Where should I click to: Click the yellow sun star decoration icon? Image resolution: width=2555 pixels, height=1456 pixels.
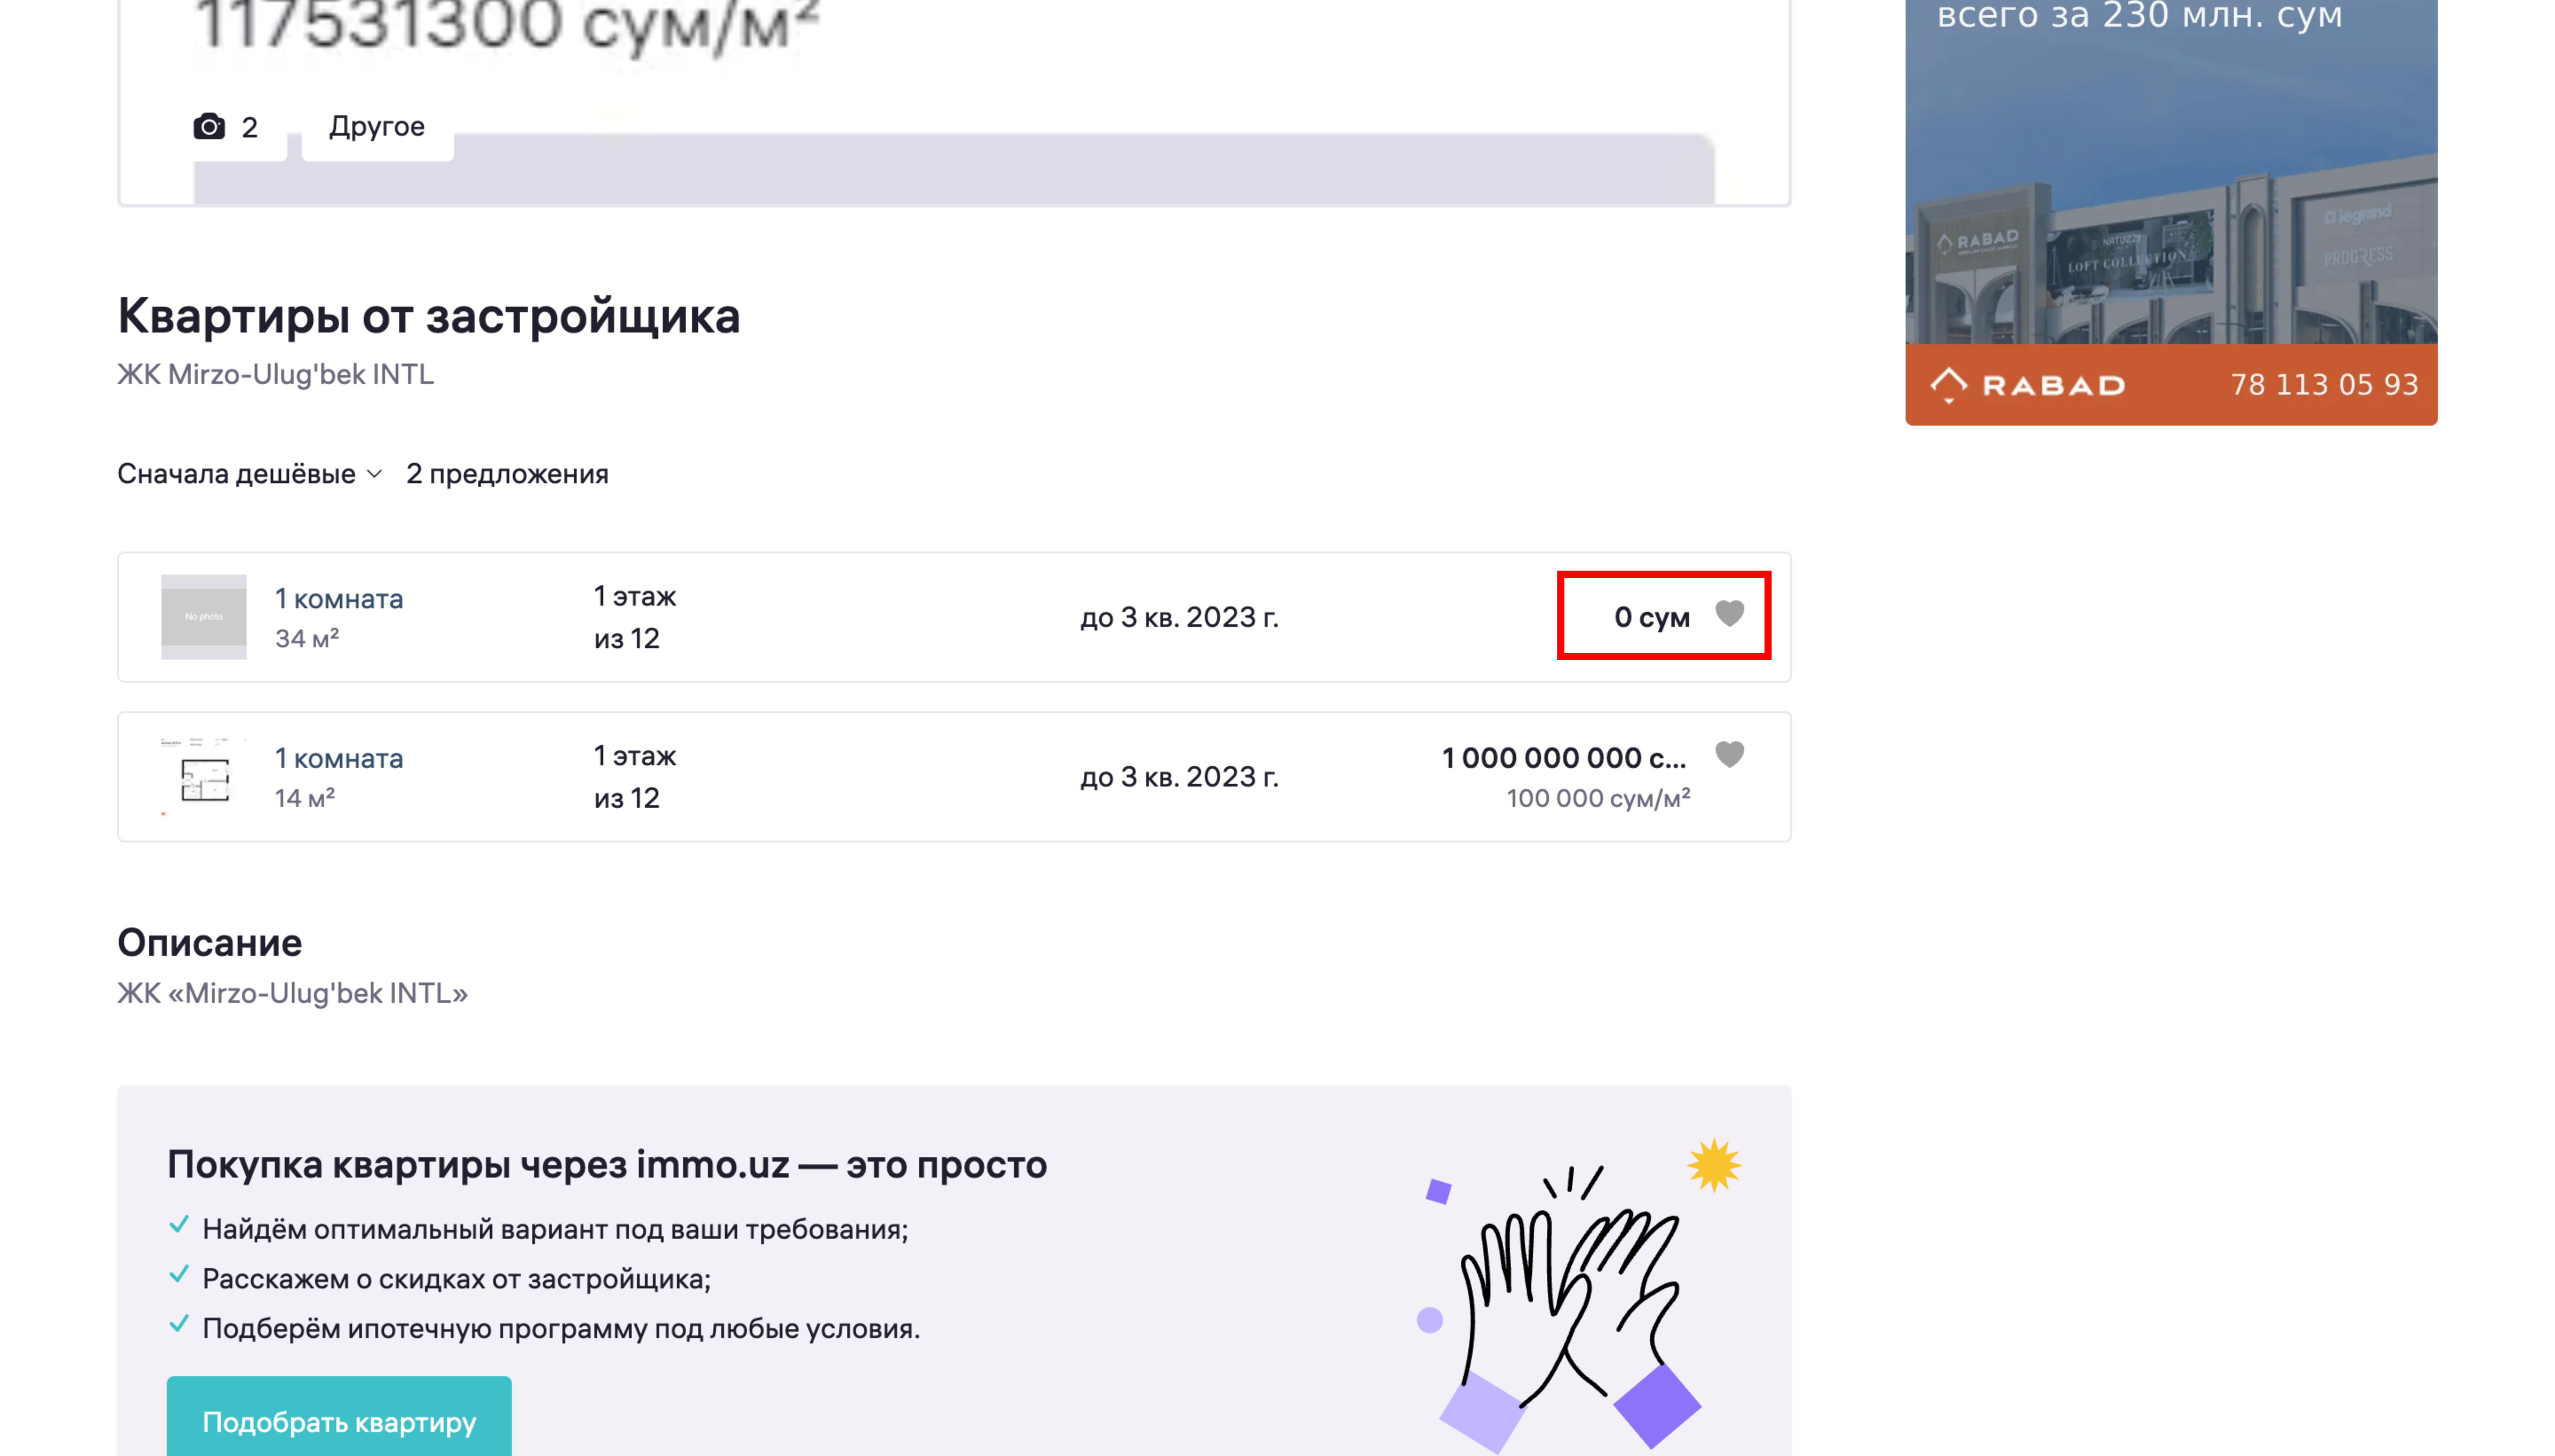1713,1166
